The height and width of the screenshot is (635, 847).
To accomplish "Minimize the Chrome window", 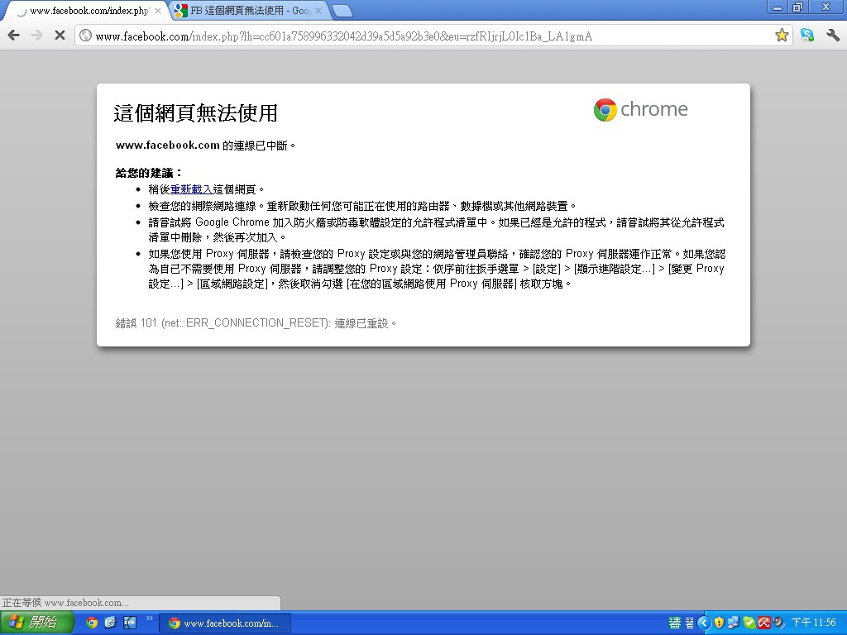I will (x=778, y=7).
